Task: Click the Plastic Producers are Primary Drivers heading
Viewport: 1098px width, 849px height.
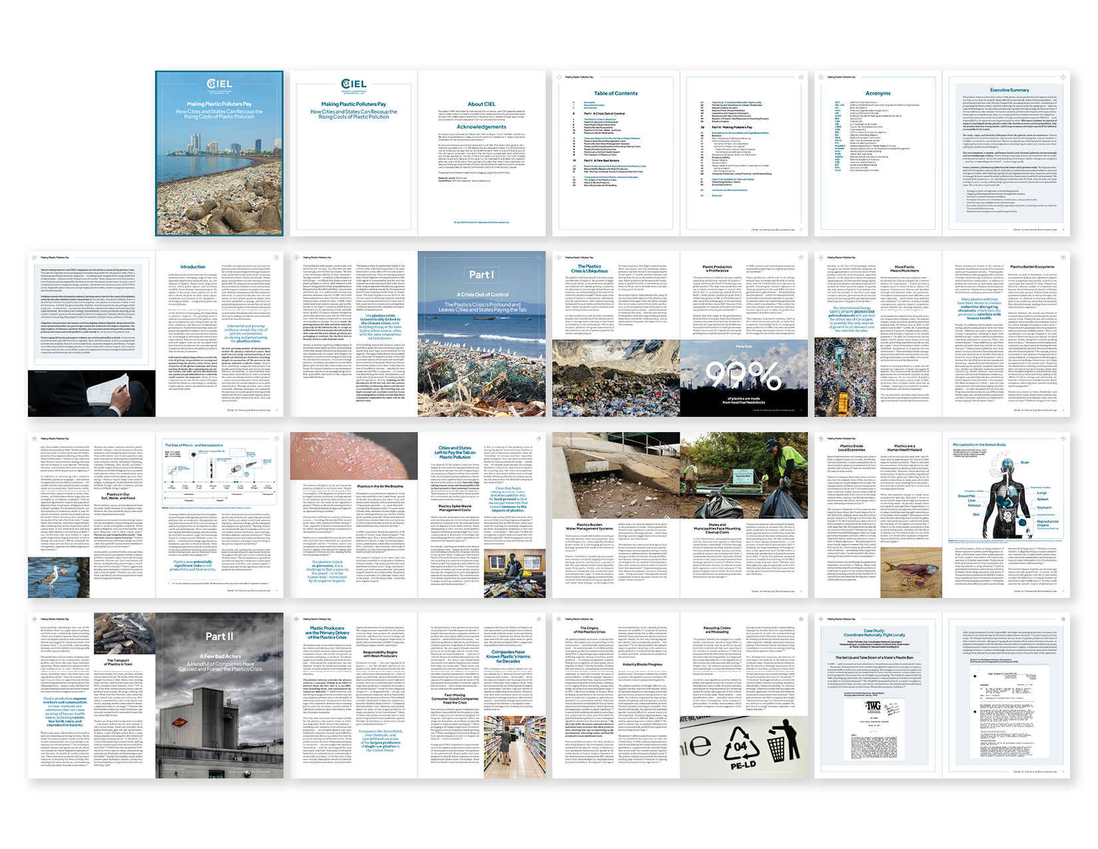Action: pos(327,632)
